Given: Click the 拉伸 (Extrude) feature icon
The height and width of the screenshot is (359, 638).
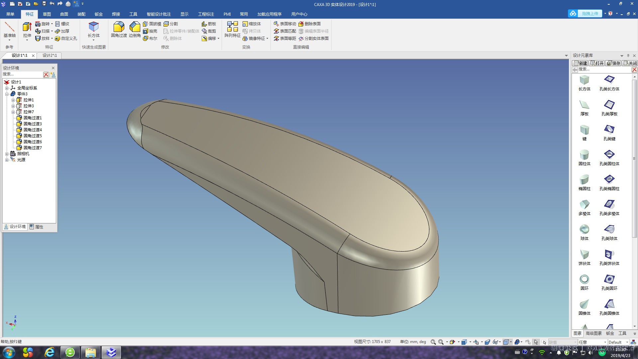Looking at the screenshot, I should 27,28.
